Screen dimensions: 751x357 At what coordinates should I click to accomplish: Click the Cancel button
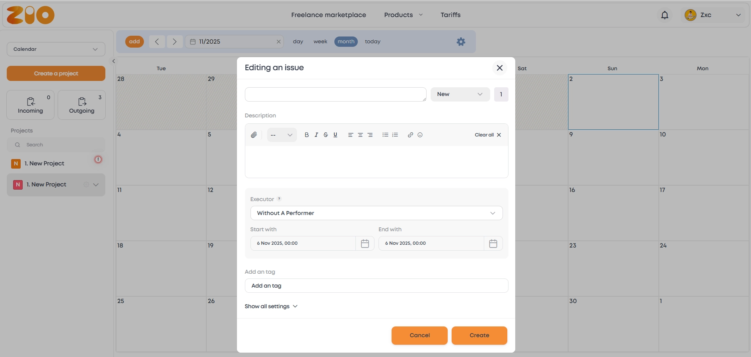click(419, 336)
